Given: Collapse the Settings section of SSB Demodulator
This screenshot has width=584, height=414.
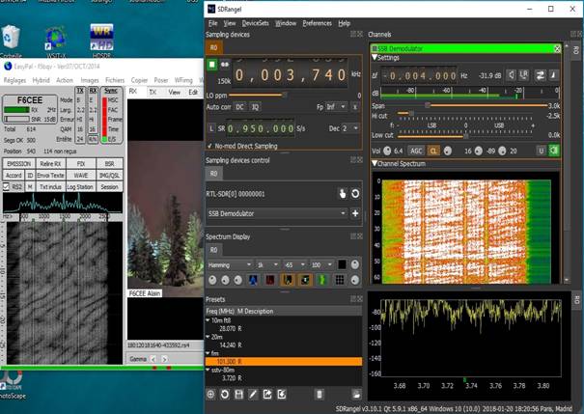Looking at the screenshot, I should pyautogui.click(x=375, y=58).
